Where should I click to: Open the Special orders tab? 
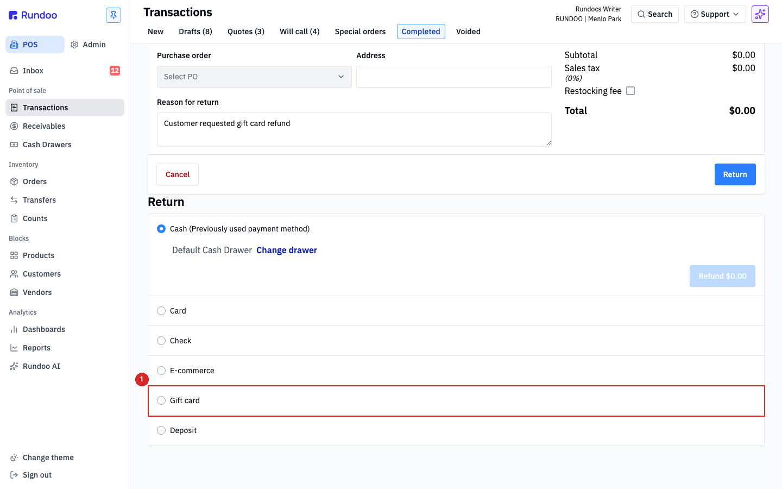(360, 32)
